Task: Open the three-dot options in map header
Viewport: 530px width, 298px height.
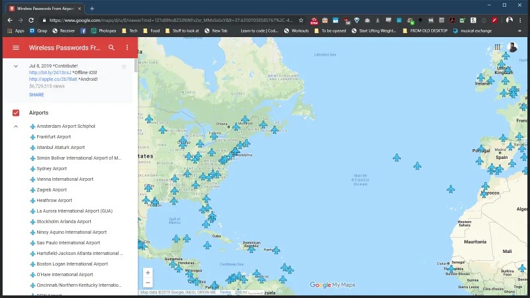Action: pos(127,48)
